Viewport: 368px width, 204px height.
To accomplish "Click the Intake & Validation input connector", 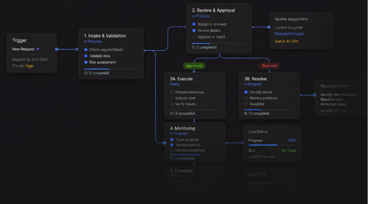I will [77, 49].
